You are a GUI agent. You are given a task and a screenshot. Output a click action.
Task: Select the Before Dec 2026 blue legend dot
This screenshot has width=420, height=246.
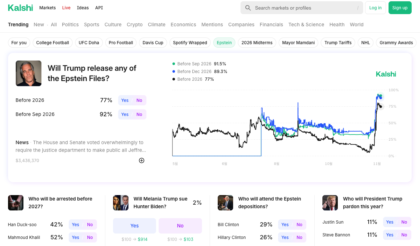tap(174, 71)
